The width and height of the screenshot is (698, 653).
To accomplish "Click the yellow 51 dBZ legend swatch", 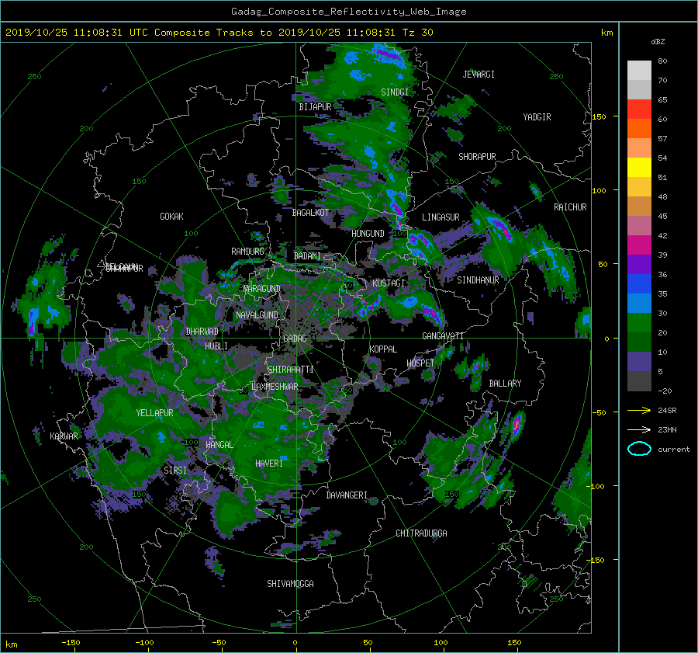I will (639, 168).
